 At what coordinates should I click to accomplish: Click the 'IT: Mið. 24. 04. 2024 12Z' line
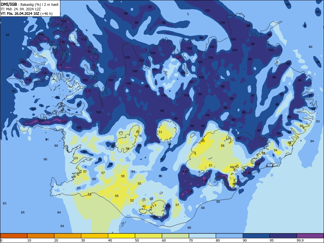(x=21, y=9)
